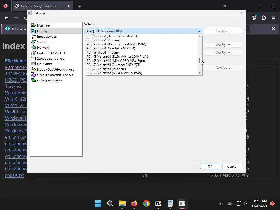This screenshot has height=210, width=280.
Task: Open Firefox list all tabs chevron
Action: 226,6
